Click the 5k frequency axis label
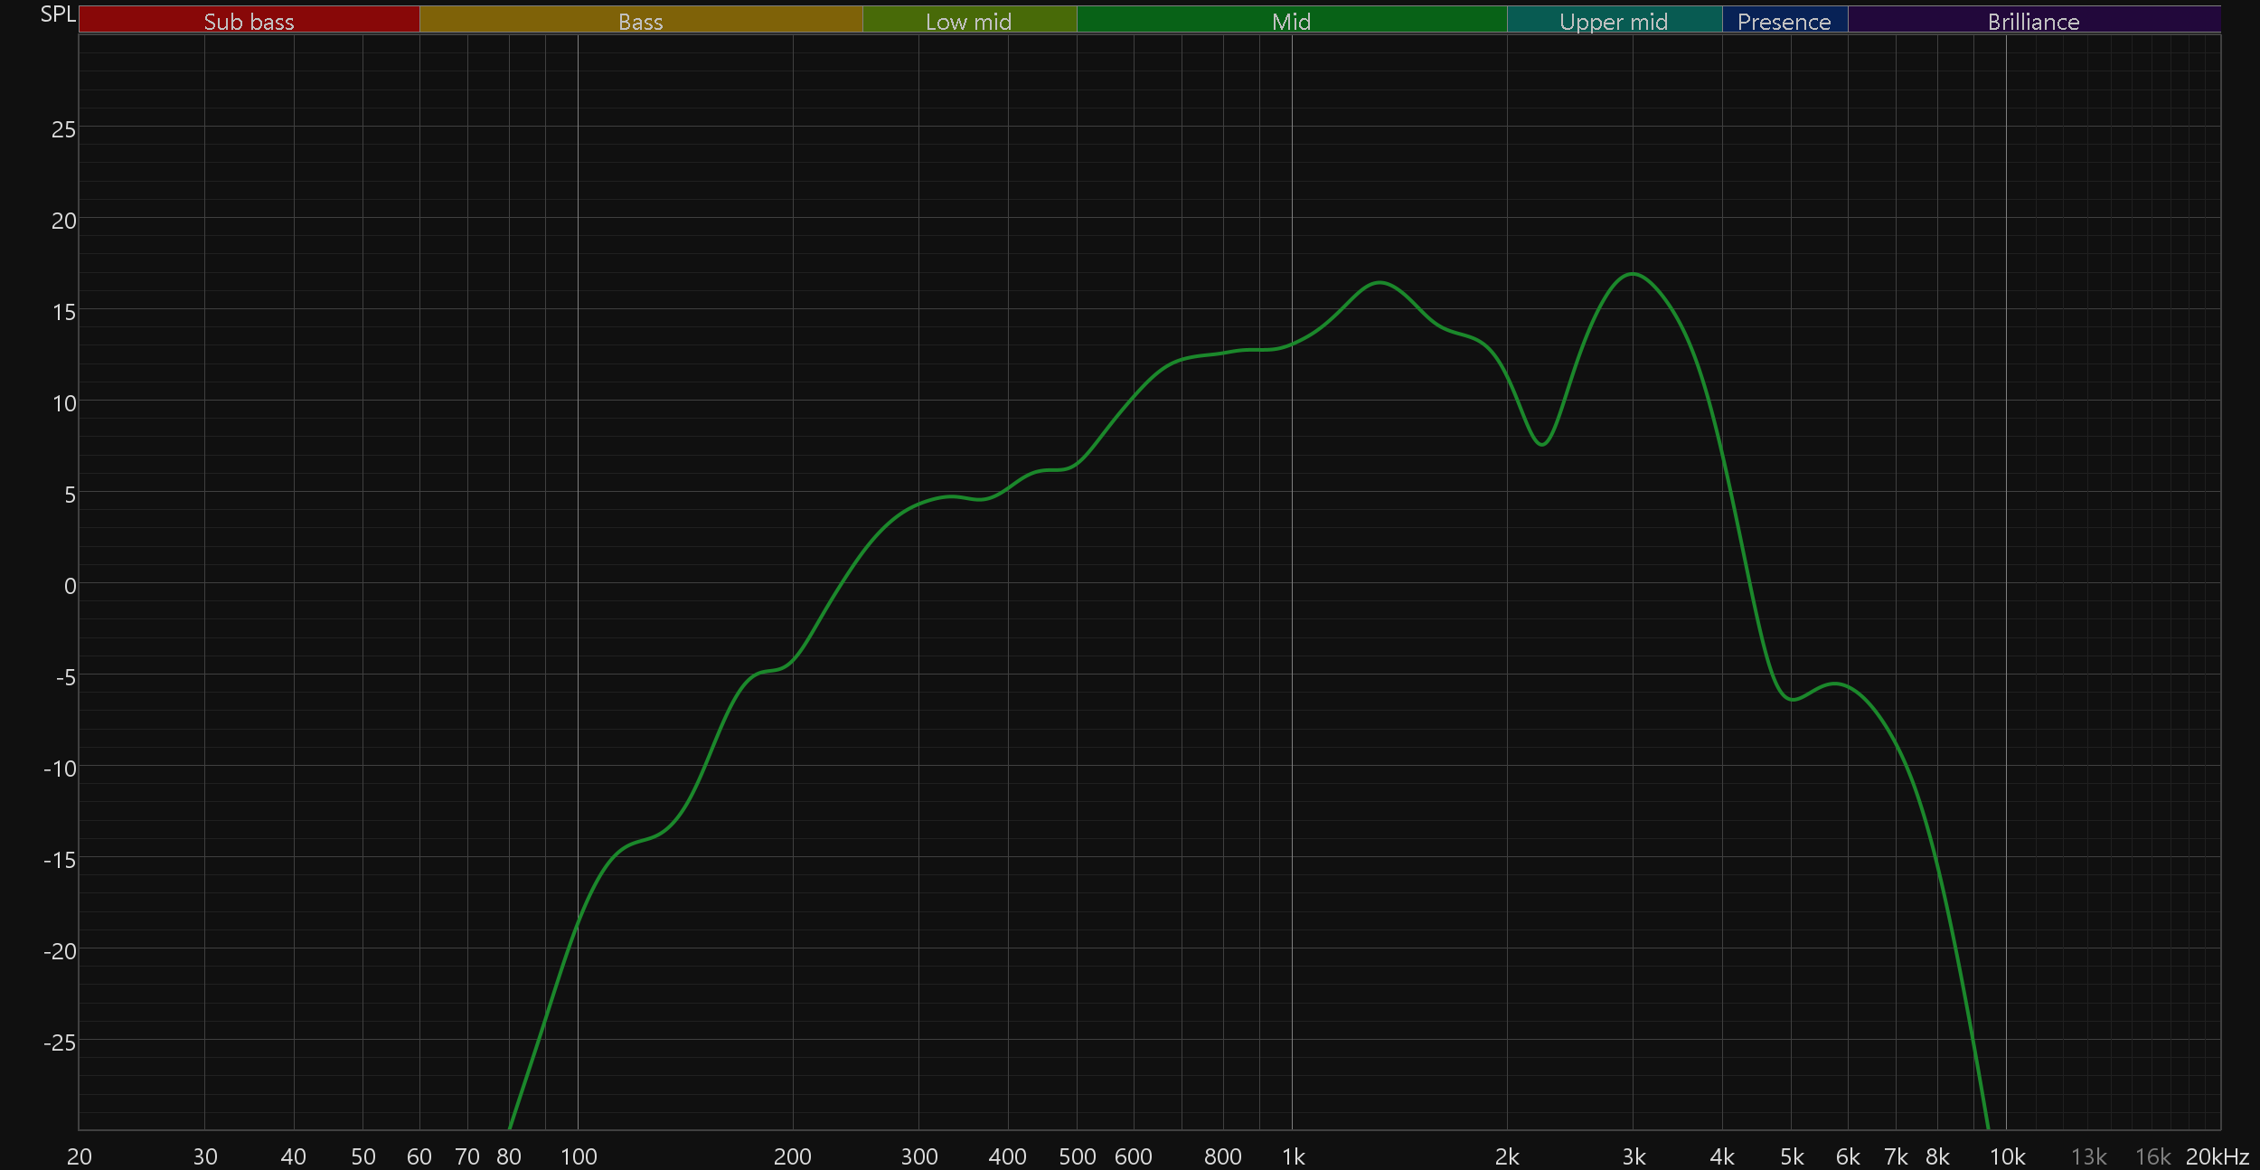 (1792, 1156)
